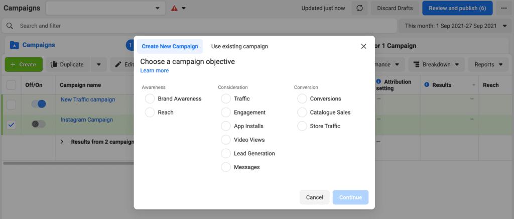Select the Traffic objective radio button
The height and width of the screenshot is (219, 514).
pos(226,99)
